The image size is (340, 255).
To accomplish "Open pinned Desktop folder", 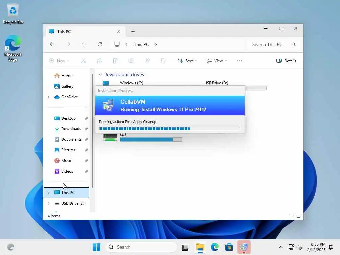I will [x=68, y=118].
